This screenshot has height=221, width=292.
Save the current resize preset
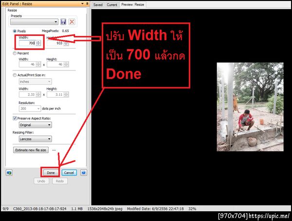click(63, 22)
